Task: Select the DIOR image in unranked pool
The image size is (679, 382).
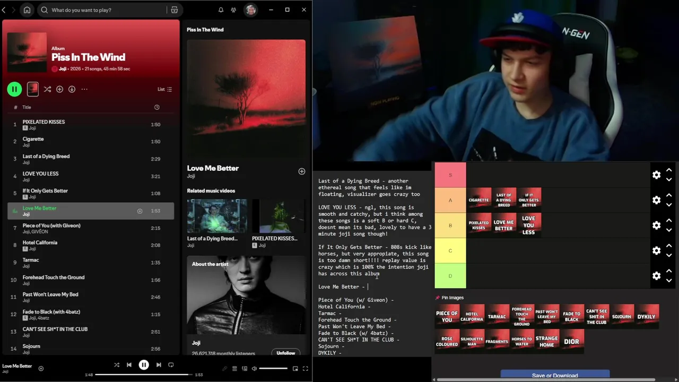Action: [x=571, y=342]
